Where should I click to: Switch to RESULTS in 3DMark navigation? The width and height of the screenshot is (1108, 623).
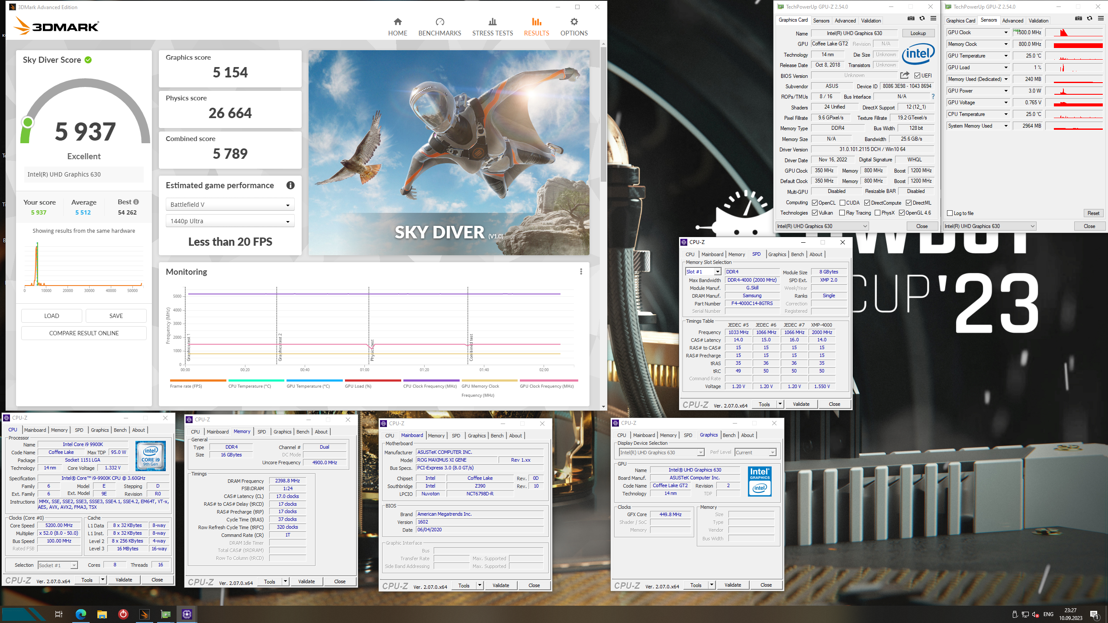coord(536,27)
